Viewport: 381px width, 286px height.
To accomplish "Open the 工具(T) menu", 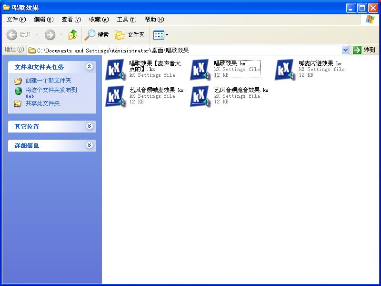I will coord(126,20).
